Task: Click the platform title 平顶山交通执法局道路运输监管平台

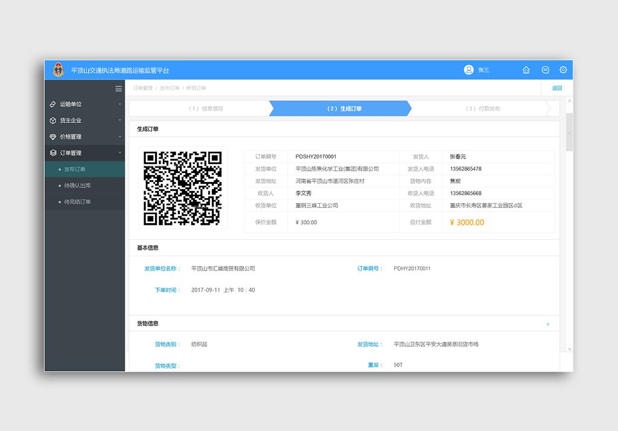Action: click(x=120, y=71)
